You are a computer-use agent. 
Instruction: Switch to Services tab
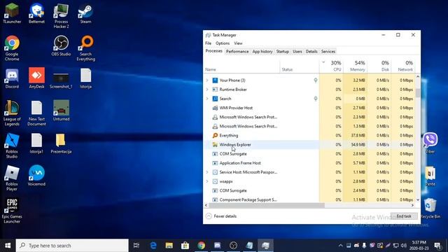click(328, 51)
